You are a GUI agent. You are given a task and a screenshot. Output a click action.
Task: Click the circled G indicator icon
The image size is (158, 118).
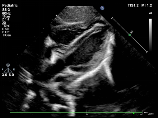tap(8, 65)
